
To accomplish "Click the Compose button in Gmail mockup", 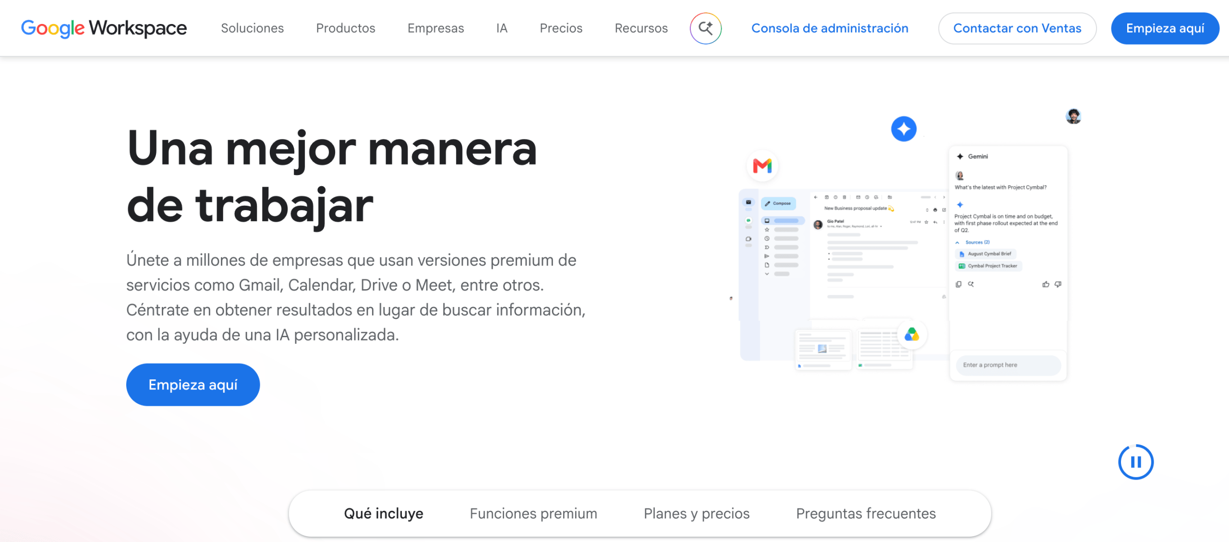I will point(778,203).
